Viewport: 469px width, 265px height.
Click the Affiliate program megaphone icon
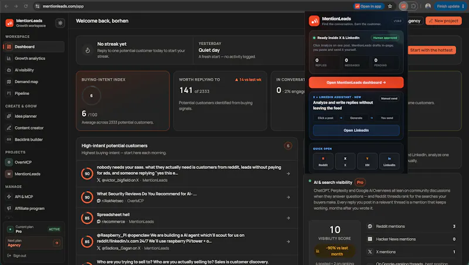(9, 208)
